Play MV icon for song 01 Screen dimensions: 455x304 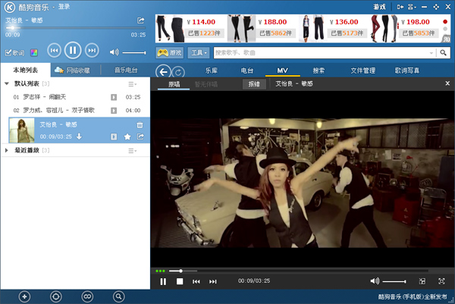pyautogui.click(x=114, y=97)
